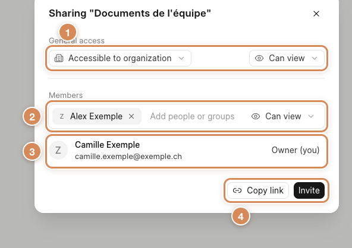
Task: Click the chevron beside Members "Can view"
Action: pyautogui.click(x=311, y=116)
